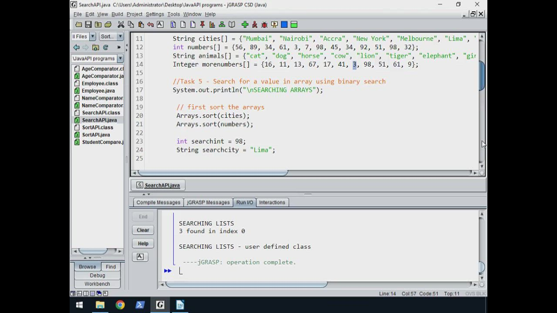Click the Cut scissors icon

(x=121, y=25)
